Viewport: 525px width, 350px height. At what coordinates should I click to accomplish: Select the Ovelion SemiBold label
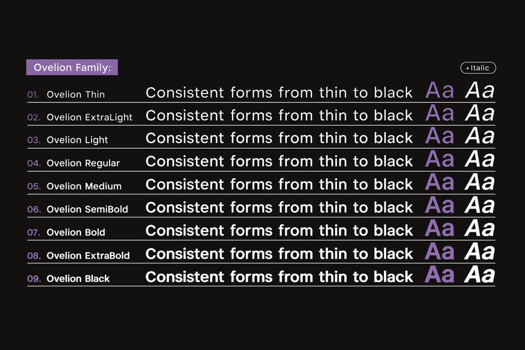[87, 209]
